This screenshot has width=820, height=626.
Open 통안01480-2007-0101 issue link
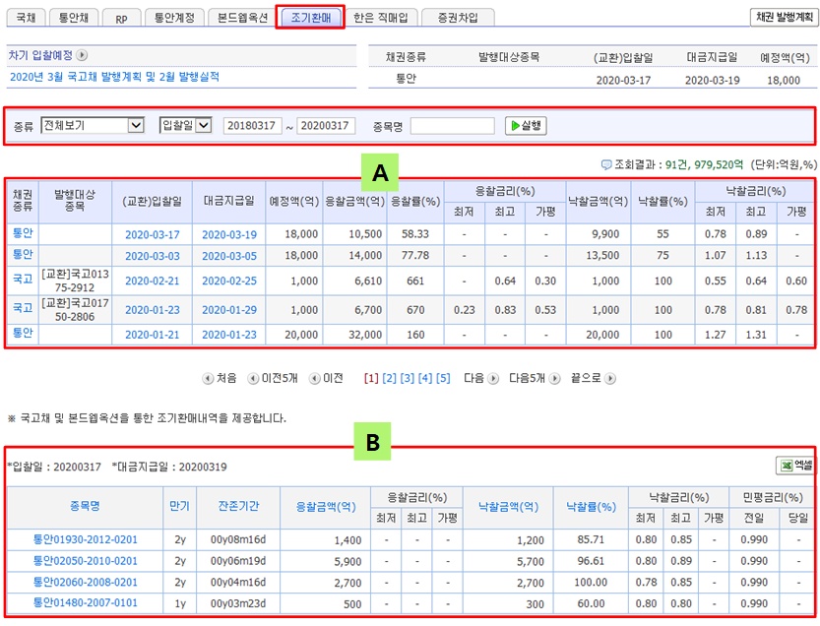86,603
